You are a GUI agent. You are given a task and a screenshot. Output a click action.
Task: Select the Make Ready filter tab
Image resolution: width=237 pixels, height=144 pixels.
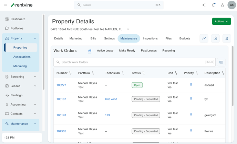point(127,51)
